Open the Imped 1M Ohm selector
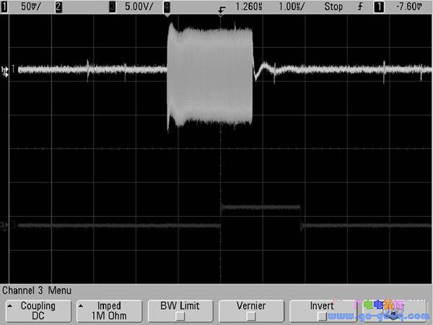Screen dimensions: 433x325 (109, 311)
